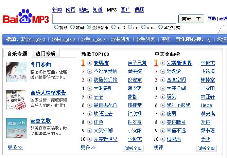Open artist link 筷子兄弟
The height and width of the screenshot is (158, 227).
click(x=137, y=63)
